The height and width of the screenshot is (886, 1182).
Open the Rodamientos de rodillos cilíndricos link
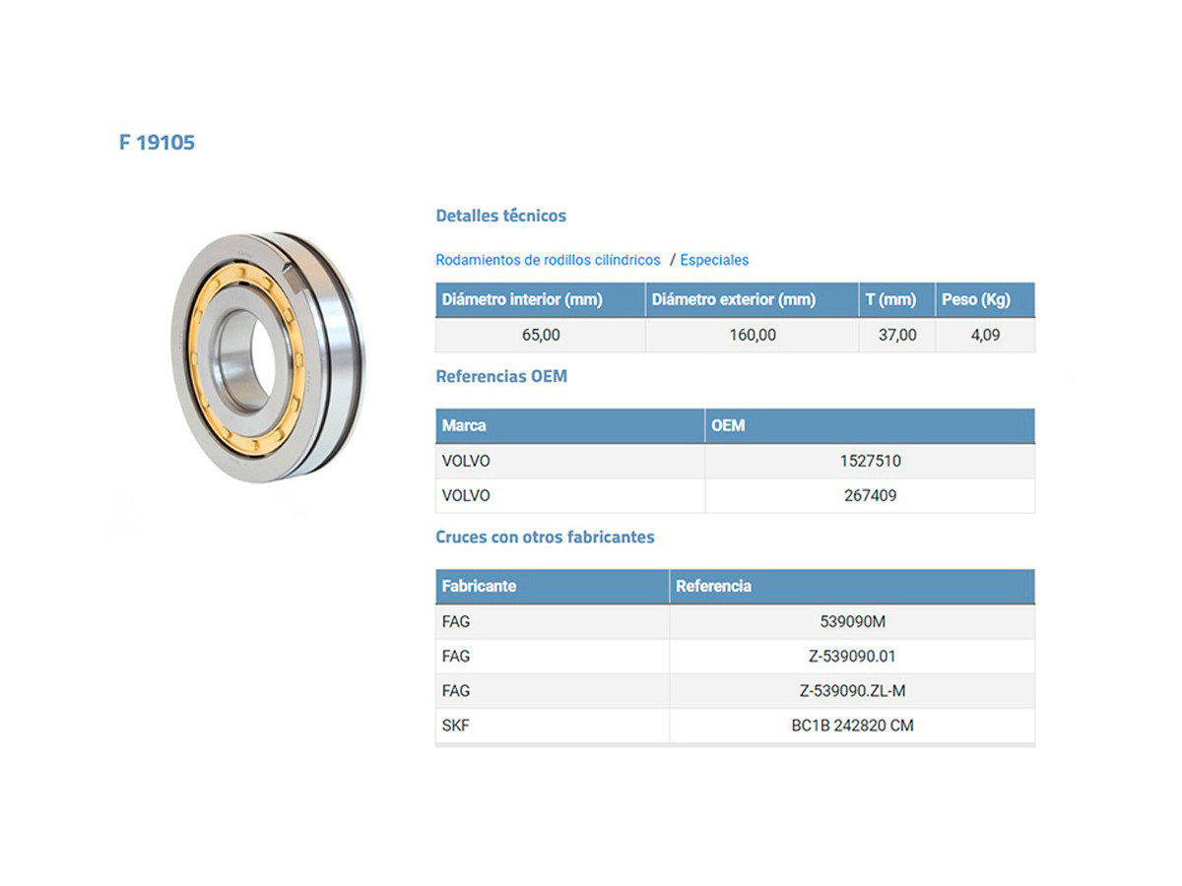tap(548, 260)
